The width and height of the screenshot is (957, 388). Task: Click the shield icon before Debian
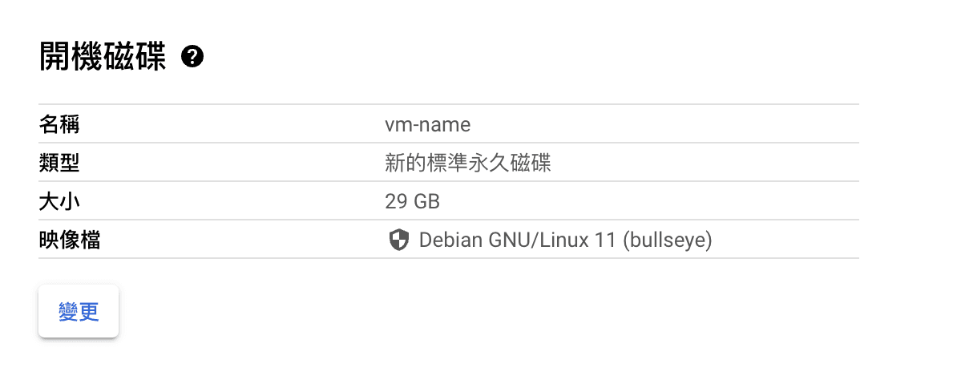[x=398, y=240]
